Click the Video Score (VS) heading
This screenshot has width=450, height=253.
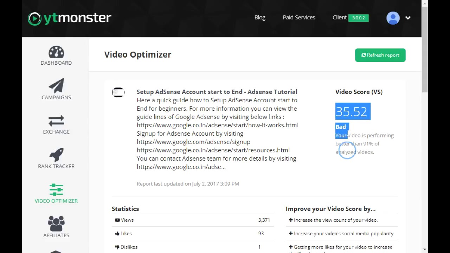(x=359, y=92)
